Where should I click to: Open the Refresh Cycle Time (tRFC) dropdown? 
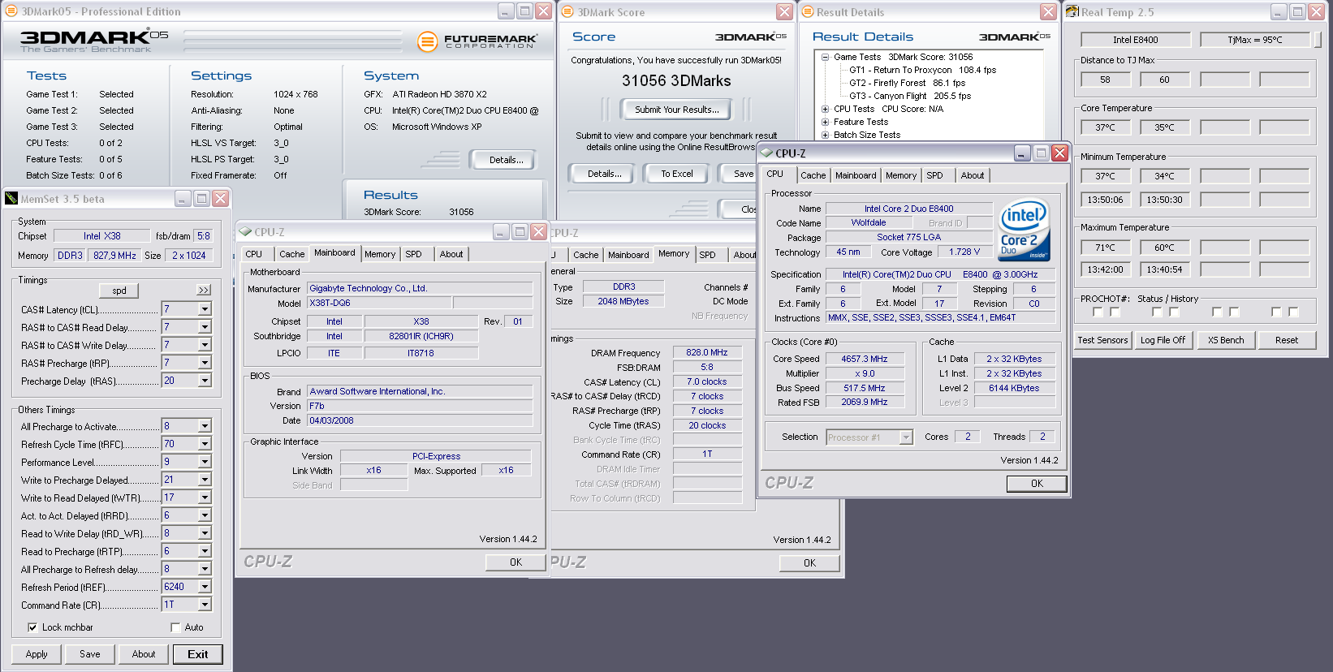205,444
